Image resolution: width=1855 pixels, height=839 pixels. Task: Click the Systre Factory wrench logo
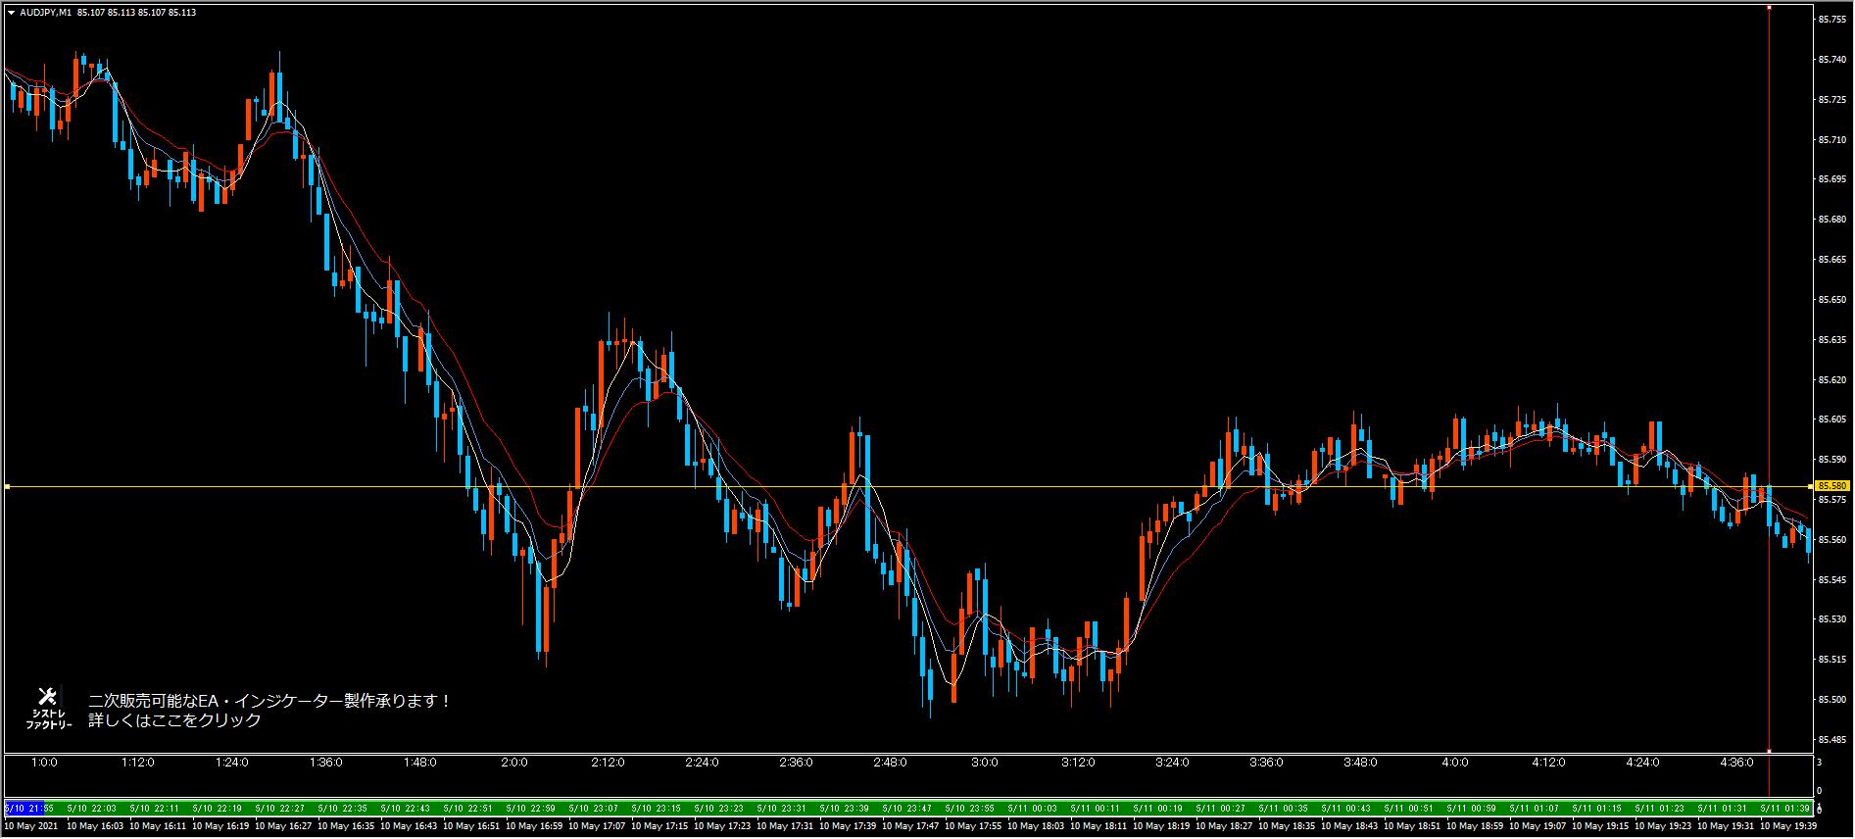pyautogui.click(x=47, y=697)
